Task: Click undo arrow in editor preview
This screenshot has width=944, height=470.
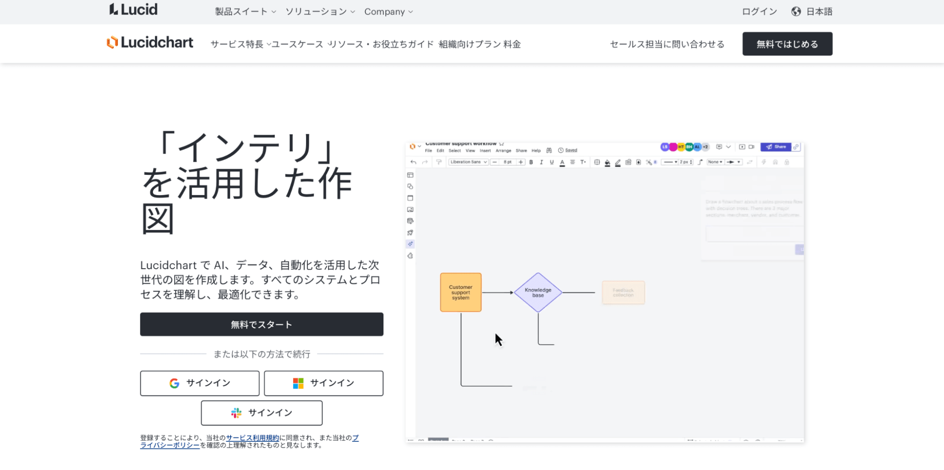Action: pos(413,162)
